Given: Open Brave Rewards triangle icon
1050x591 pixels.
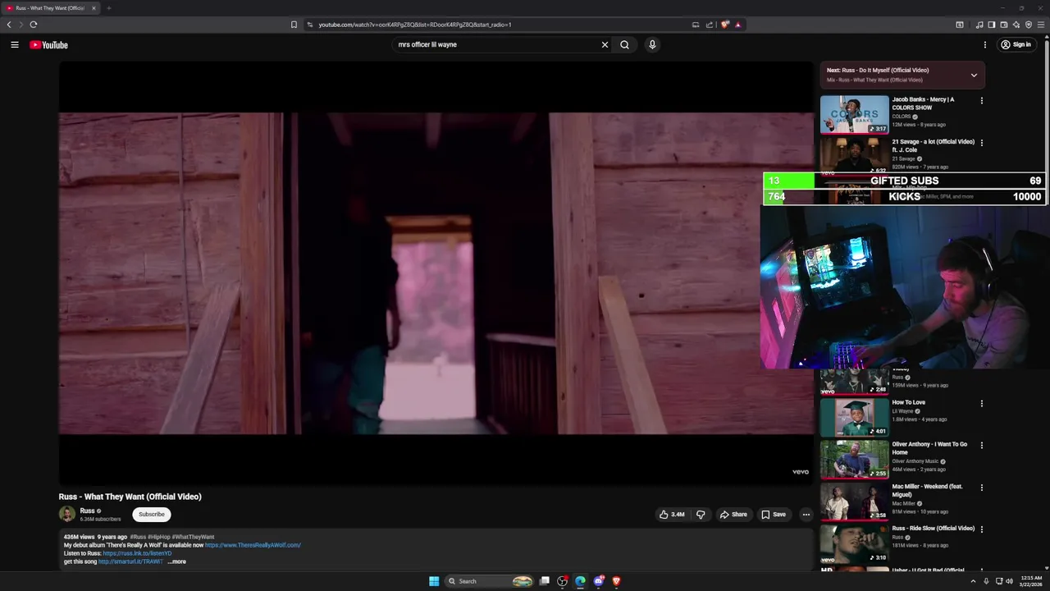Looking at the screenshot, I should [x=737, y=25].
